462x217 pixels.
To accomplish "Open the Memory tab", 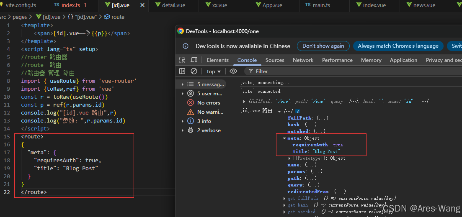I will tap(371, 60).
